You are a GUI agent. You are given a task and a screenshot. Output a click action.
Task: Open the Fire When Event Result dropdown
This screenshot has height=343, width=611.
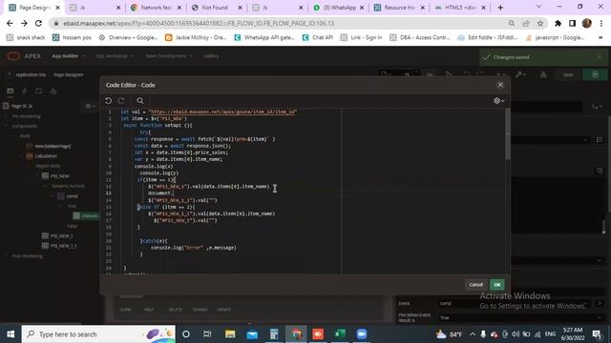519,317
